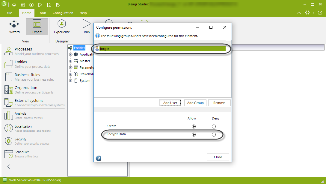Click the expert view quick-access icon
This screenshot has width=326, height=184.
(23, 4)
